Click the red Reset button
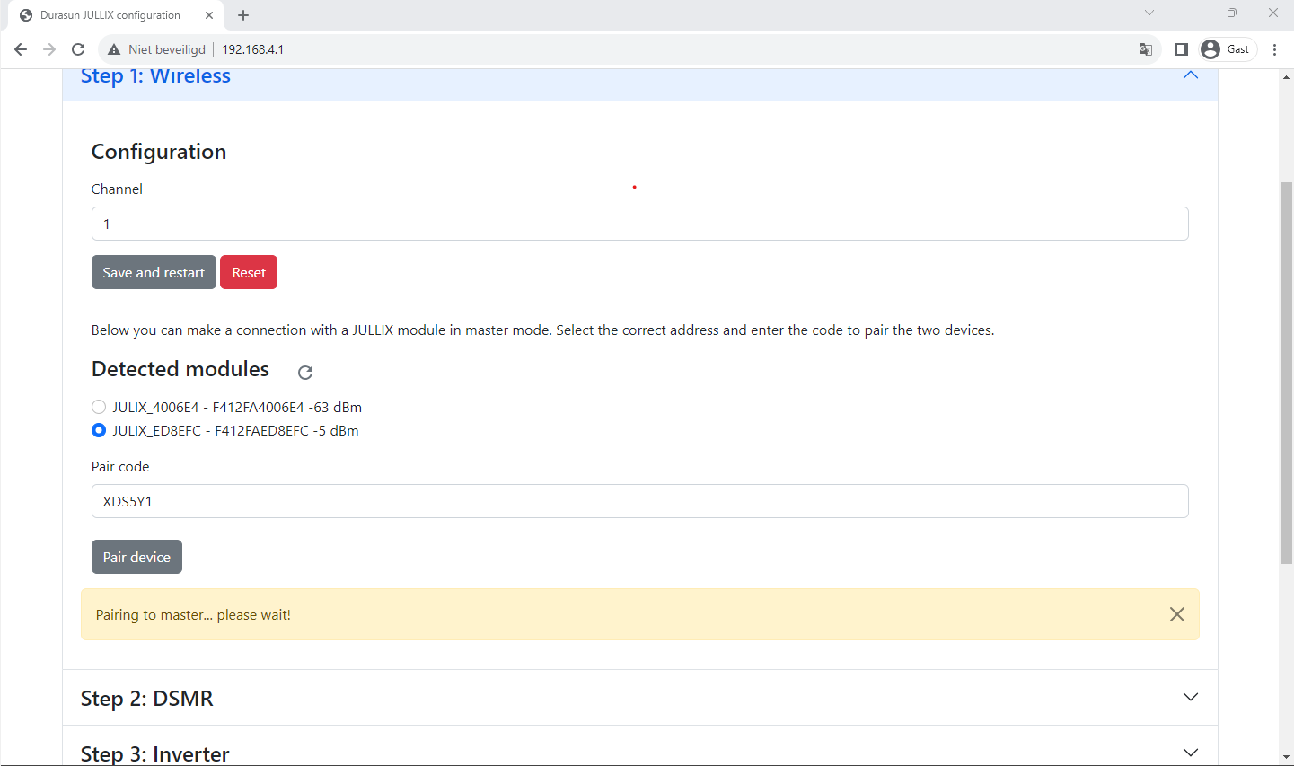Viewport: 1294px width, 766px height. [x=249, y=272]
